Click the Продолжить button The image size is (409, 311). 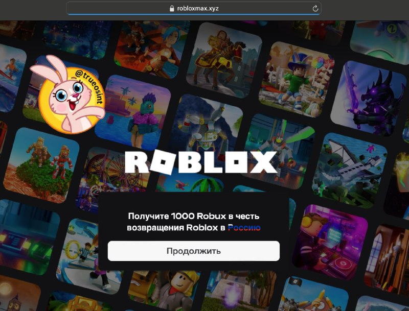(x=194, y=251)
